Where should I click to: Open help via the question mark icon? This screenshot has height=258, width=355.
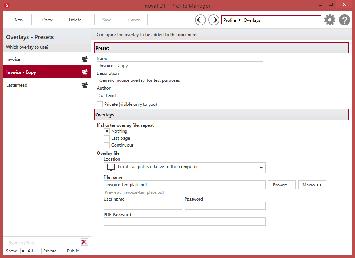[x=345, y=20]
